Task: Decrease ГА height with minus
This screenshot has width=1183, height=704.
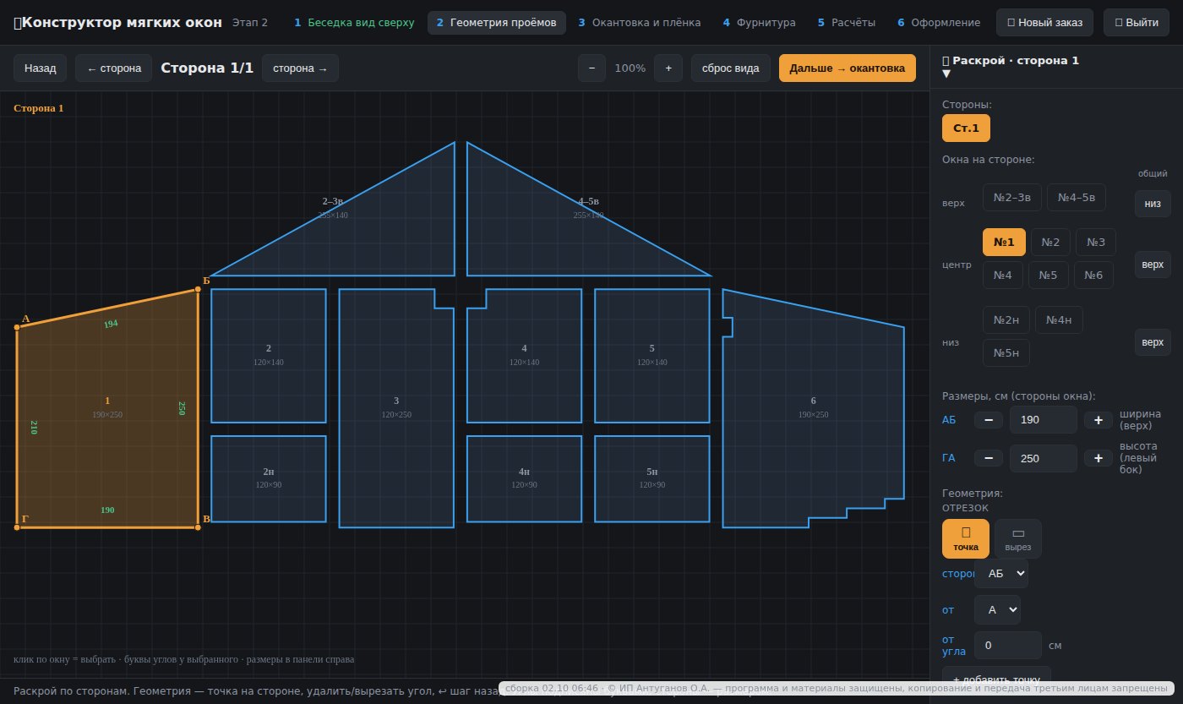Action: pyautogui.click(x=989, y=458)
